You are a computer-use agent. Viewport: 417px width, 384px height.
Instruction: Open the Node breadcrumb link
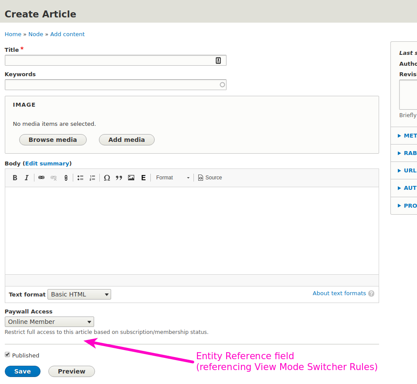pos(36,34)
